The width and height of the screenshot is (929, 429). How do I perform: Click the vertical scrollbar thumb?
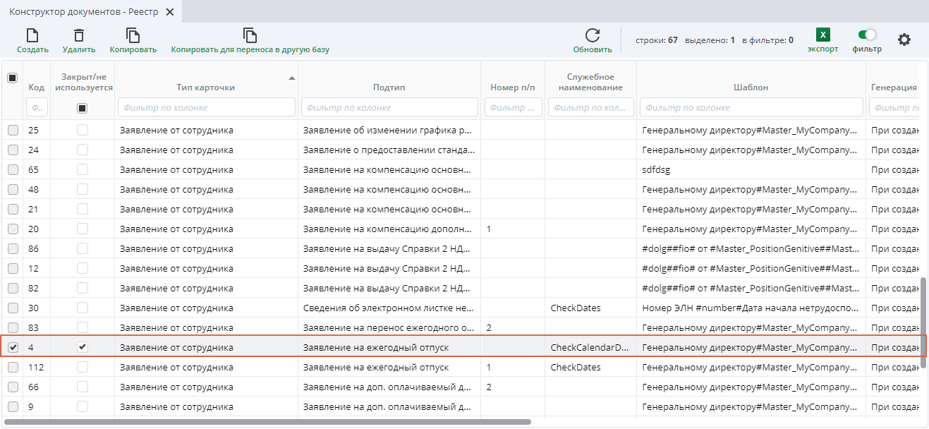[x=923, y=321]
